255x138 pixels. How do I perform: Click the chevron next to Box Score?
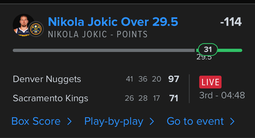point(69,122)
